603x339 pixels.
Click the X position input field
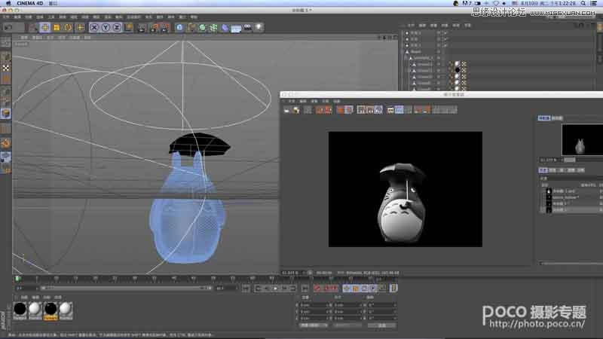coord(314,305)
